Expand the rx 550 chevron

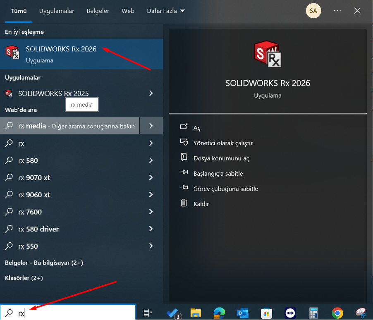pyautogui.click(x=151, y=246)
